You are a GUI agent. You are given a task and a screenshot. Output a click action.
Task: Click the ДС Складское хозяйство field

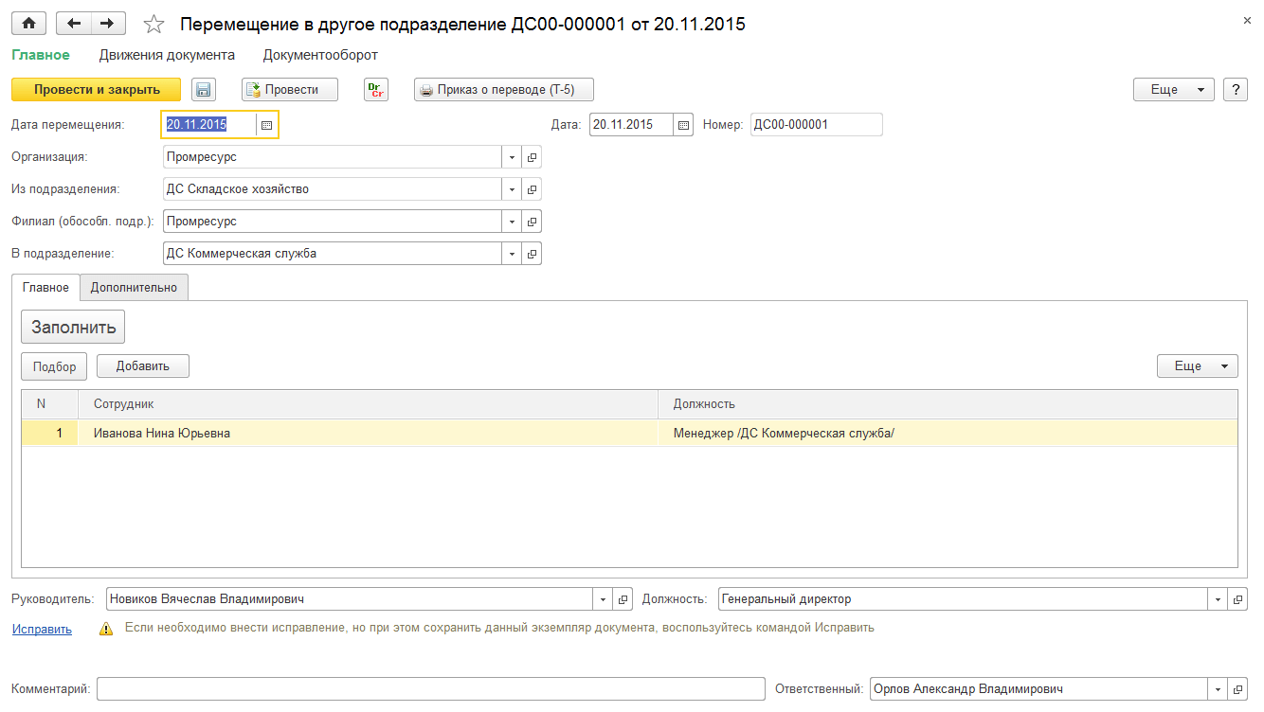333,189
